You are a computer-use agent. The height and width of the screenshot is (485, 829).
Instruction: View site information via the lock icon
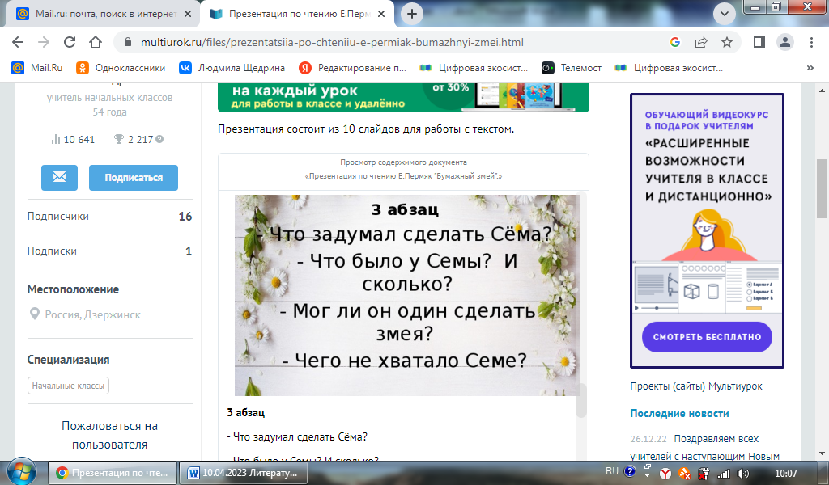coord(127,42)
